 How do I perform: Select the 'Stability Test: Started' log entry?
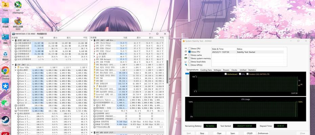click(x=248, y=52)
